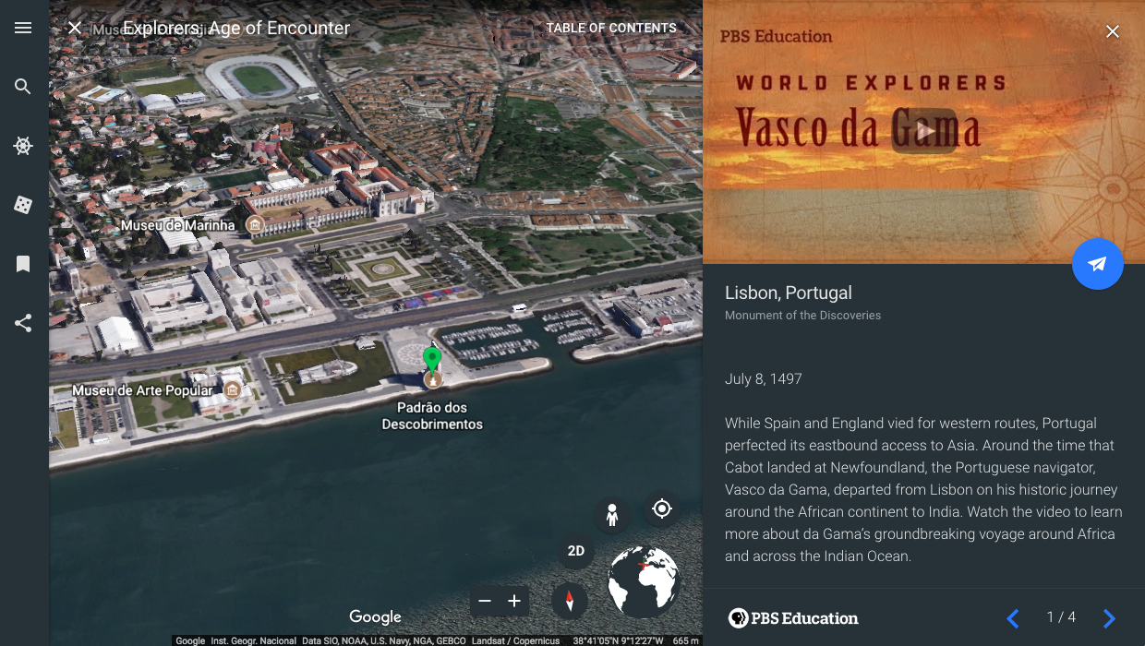Open the Table of Contents
The height and width of the screenshot is (646, 1145).
[x=611, y=28]
